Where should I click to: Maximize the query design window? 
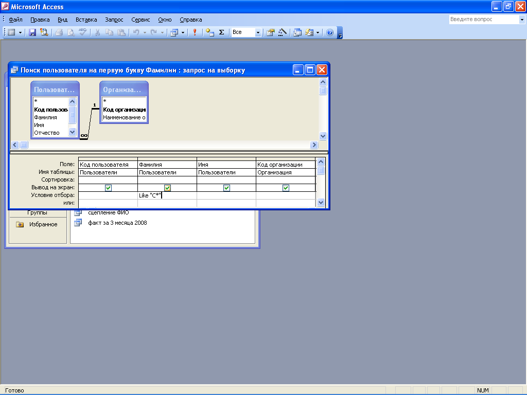click(310, 70)
